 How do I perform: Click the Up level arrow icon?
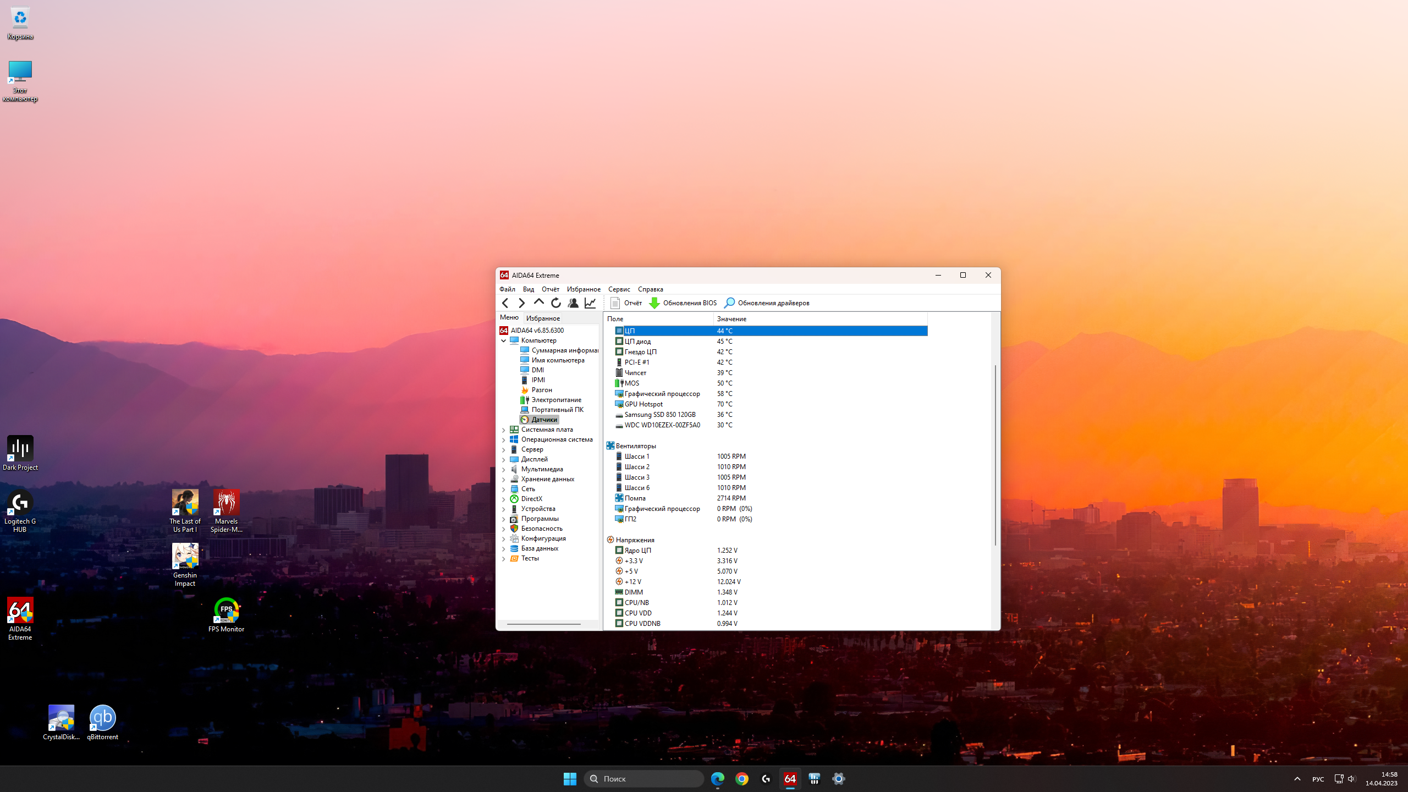tap(538, 302)
